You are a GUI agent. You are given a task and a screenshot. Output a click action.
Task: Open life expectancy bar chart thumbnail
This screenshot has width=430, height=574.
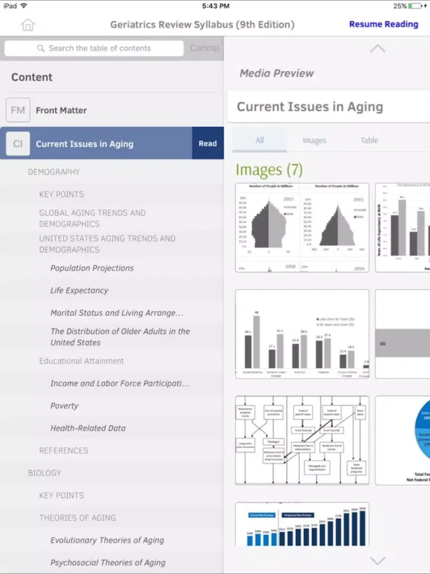click(402, 227)
